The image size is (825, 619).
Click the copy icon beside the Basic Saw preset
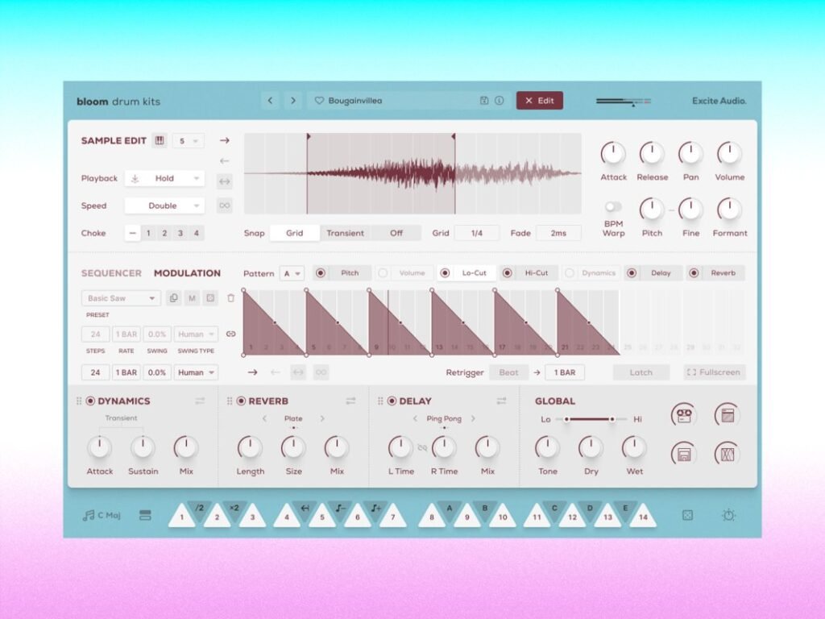click(x=172, y=297)
